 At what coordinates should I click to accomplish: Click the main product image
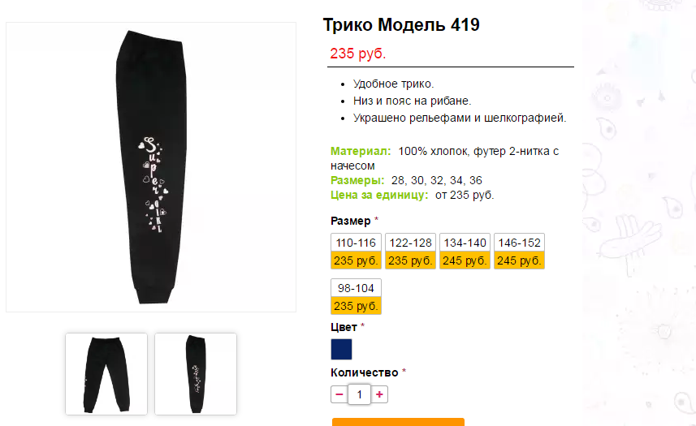pyautogui.click(x=151, y=167)
